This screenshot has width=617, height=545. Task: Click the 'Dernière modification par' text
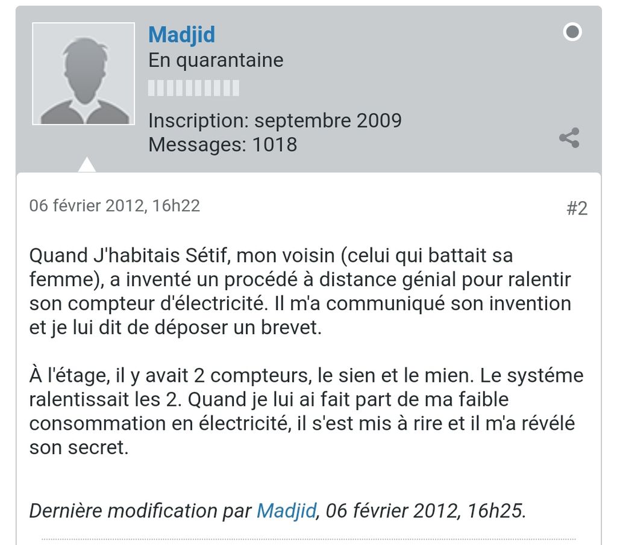140,511
